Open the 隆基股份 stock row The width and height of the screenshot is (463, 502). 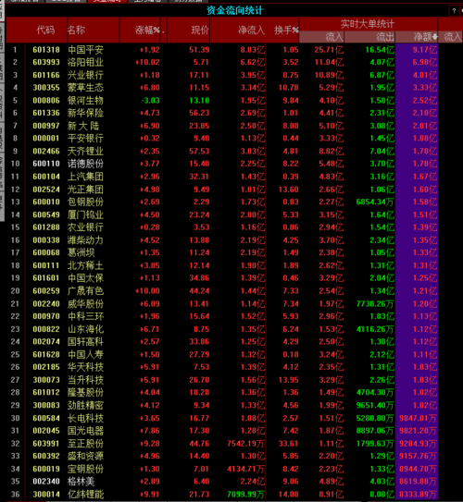pos(222,393)
